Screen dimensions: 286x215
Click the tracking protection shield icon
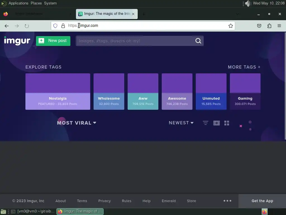pyautogui.click(x=55, y=26)
